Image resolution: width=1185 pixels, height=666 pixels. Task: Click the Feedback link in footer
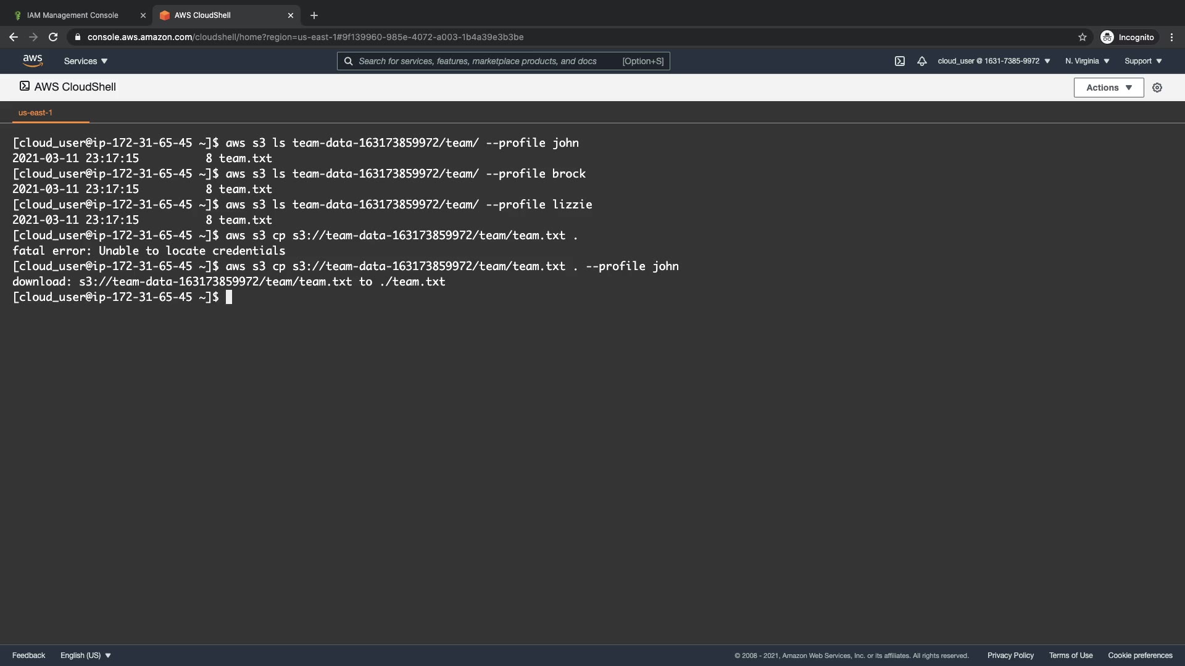28,656
